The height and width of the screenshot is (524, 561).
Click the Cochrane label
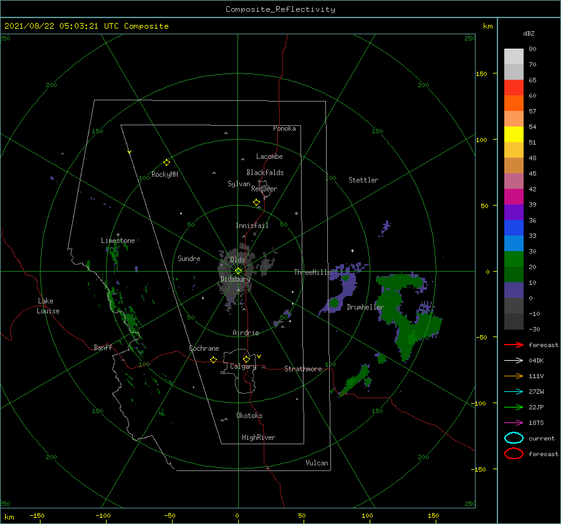click(x=204, y=348)
